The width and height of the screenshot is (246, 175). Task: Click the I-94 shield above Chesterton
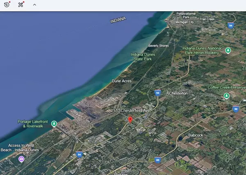tap(157, 93)
